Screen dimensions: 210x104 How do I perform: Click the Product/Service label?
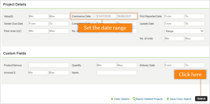pos(13,65)
